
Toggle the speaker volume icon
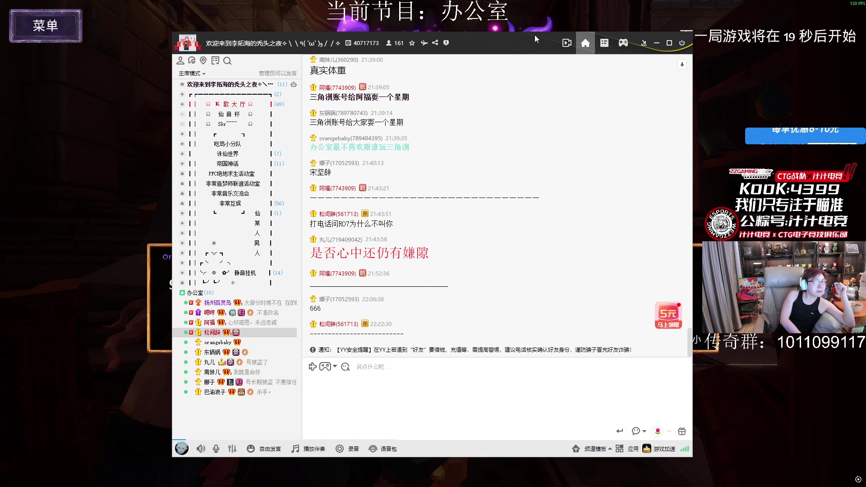[x=201, y=449]
